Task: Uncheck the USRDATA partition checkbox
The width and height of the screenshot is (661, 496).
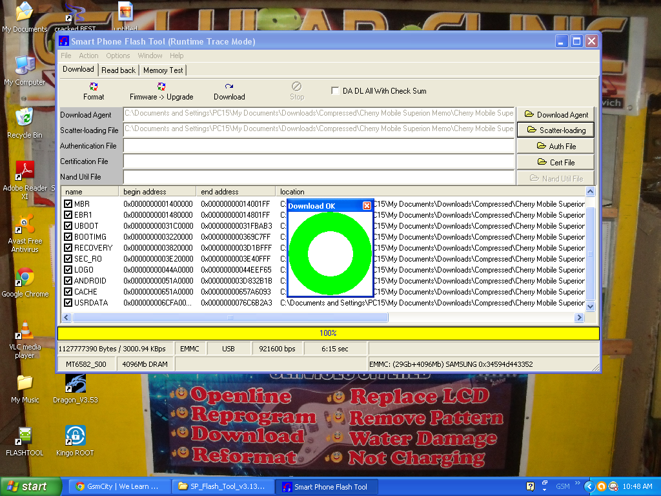Action: click(x=68, y=302)
